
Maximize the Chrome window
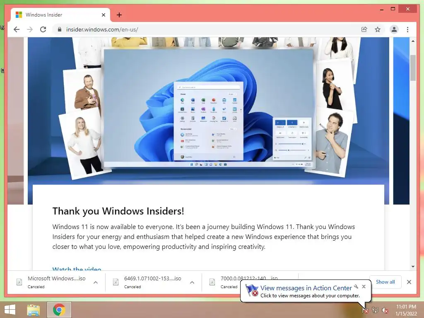(x=393, y=9)
